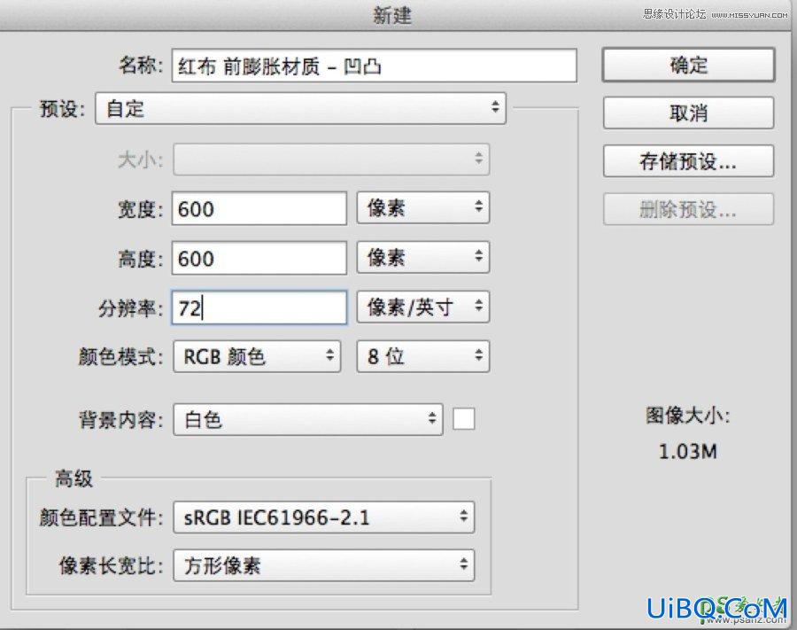The image size is (797, 630).
Task: Open the 颜色模式 dropdown RGB 颜色
Action: (x=257, y=356)
